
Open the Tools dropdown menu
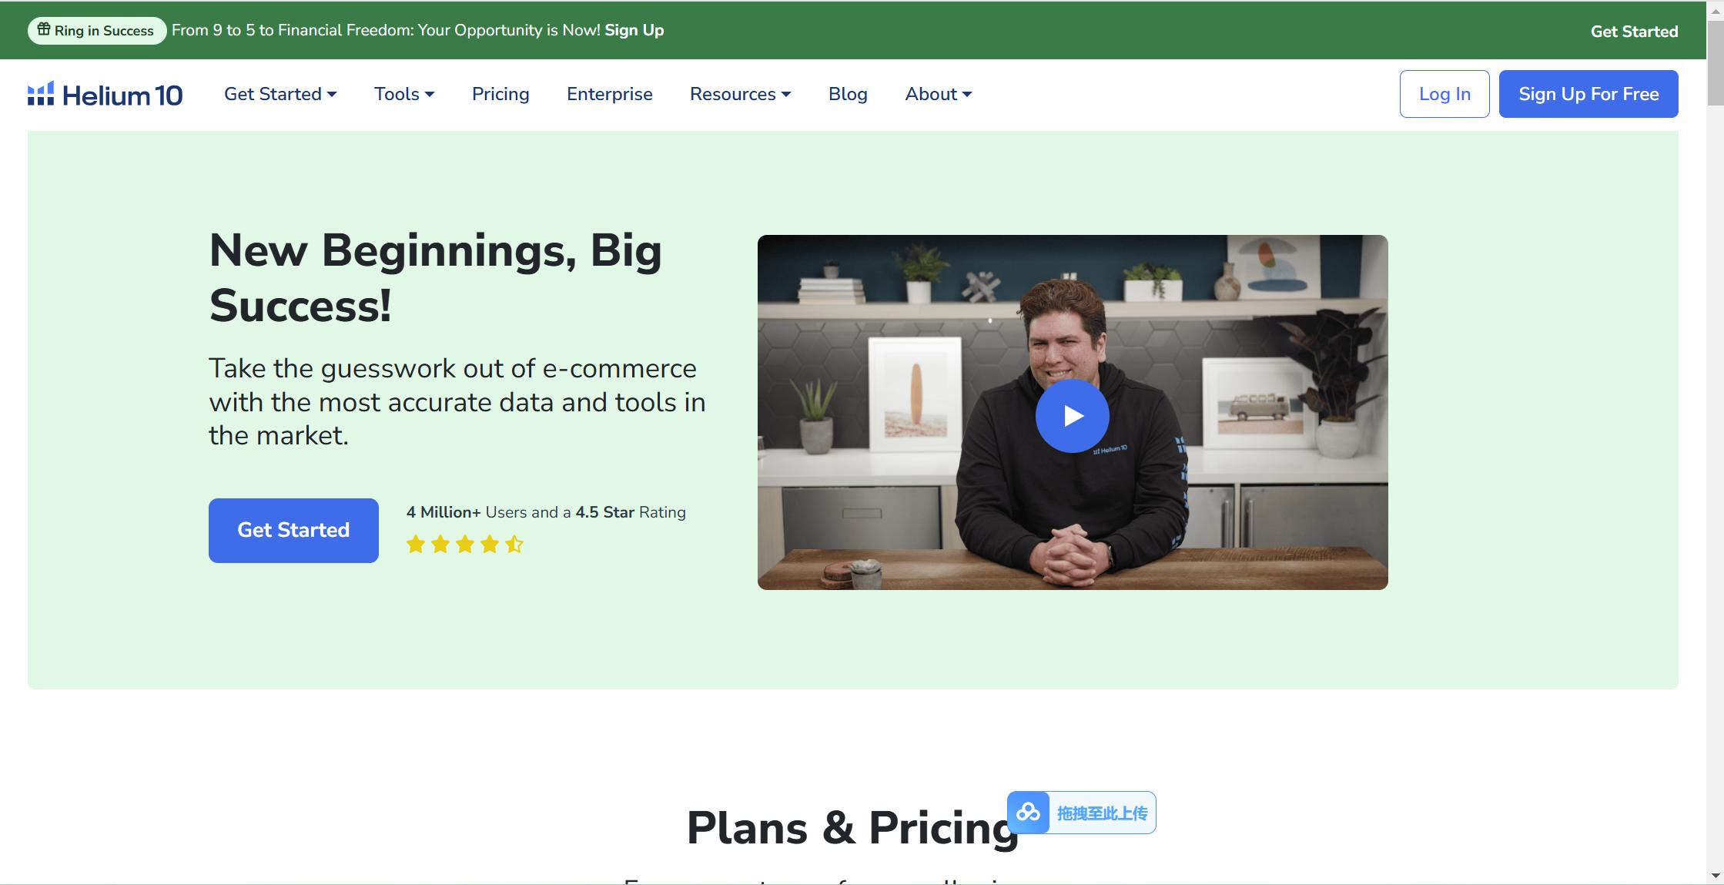coord(404,94)
